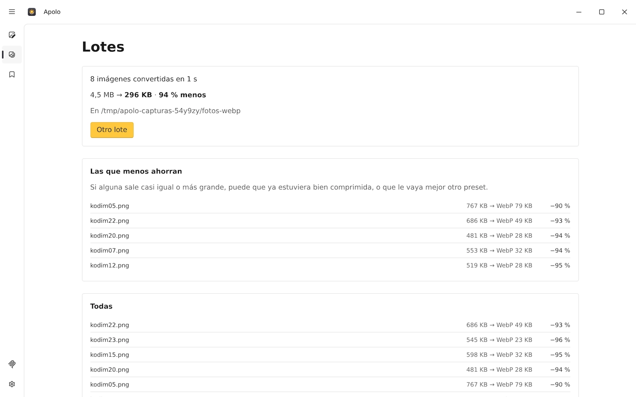Close the Apolo window

(625, 12)
